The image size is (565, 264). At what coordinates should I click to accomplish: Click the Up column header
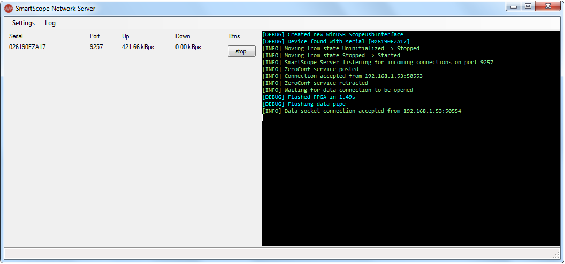(126, 36)
